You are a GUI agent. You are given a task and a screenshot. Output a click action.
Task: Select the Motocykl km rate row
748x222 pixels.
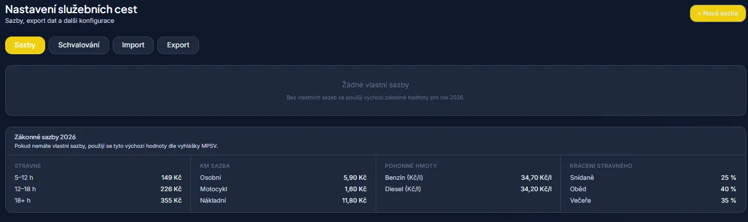[283, 189]
